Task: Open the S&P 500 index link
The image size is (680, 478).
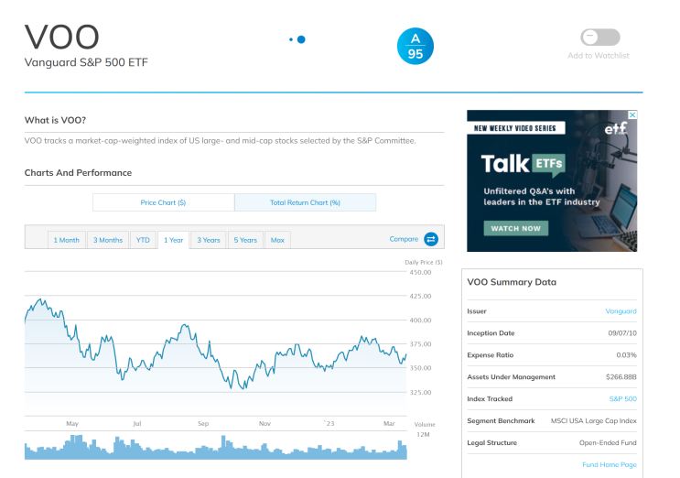Action: [622, 398]
